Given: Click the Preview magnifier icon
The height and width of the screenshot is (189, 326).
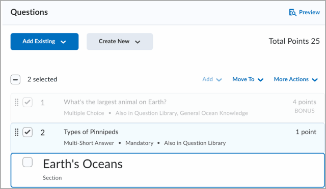Looking at the screenshot, I should tap(293, 13).
